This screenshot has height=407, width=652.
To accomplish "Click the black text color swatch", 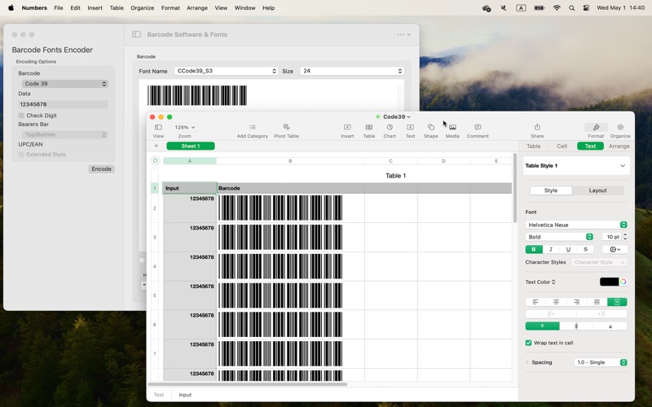I will (609, 282).
